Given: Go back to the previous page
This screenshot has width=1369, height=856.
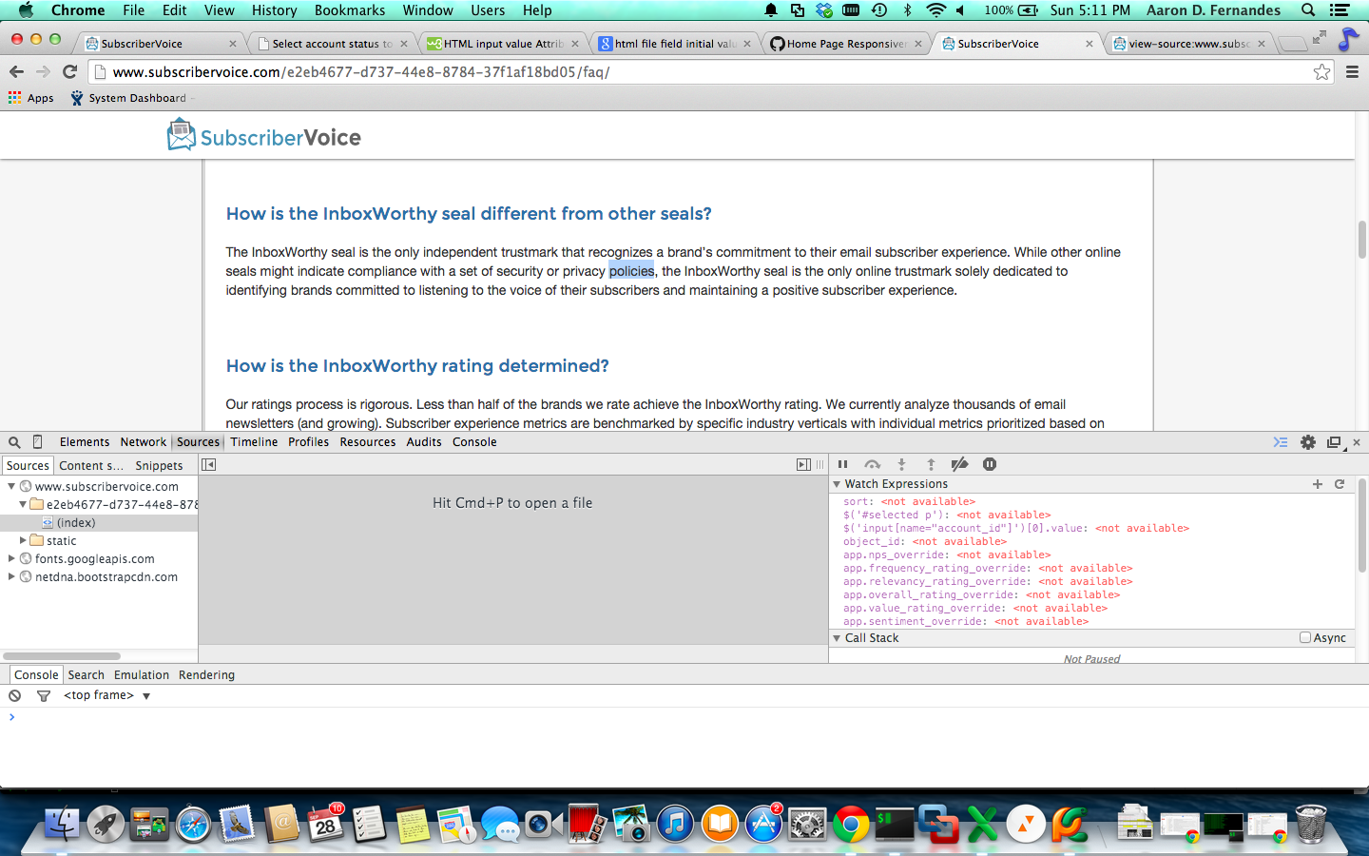Looking at the screenshot, I should pos(16,72).
